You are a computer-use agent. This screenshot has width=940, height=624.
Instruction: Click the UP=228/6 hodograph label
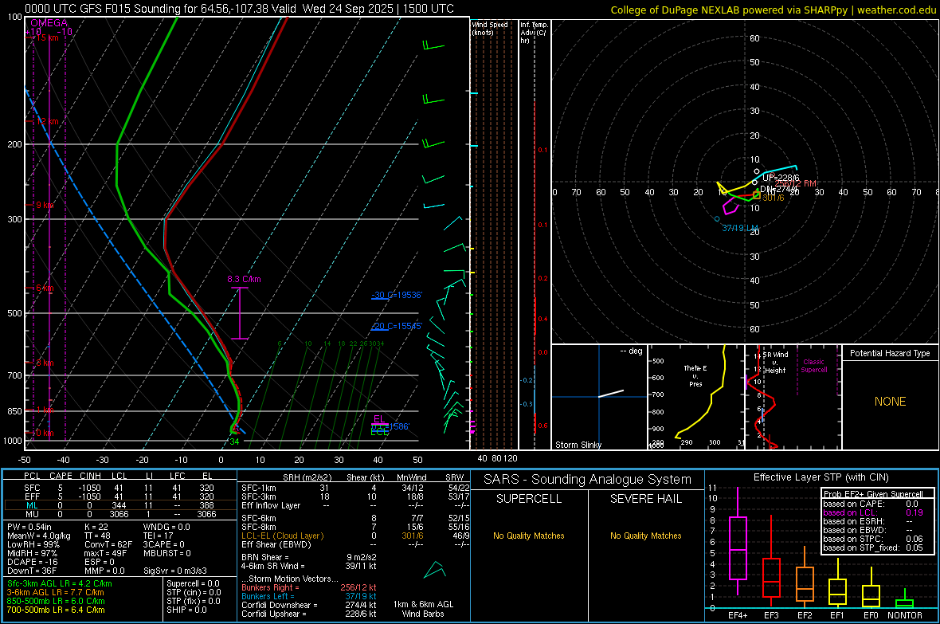[781, 178]
